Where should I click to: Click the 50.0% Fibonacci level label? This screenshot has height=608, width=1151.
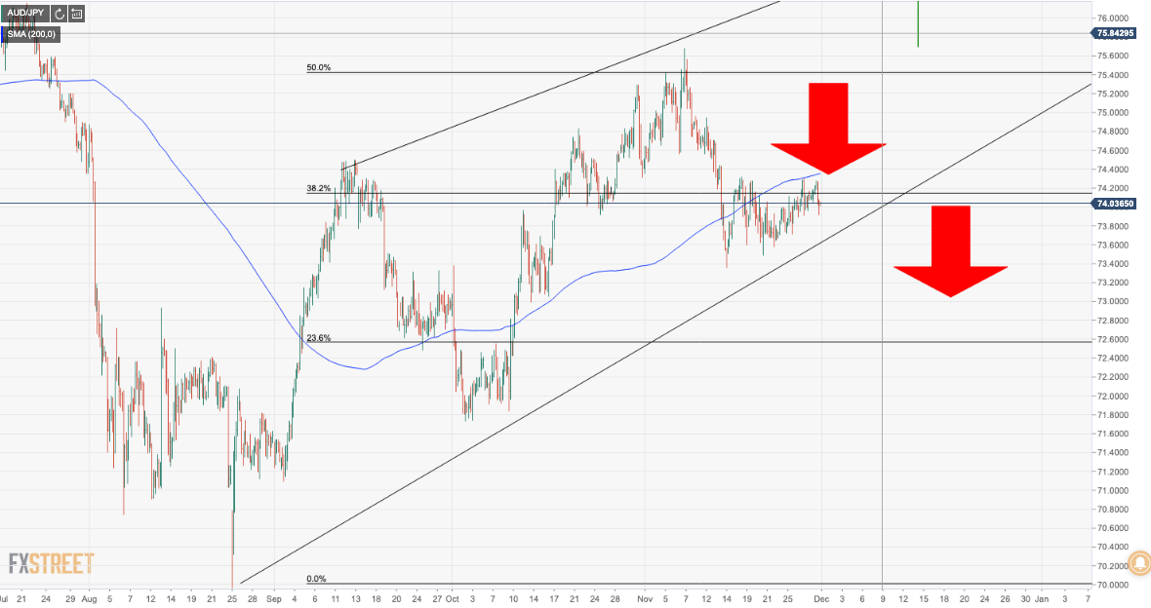pyautogui.click(x=319, y=68)
